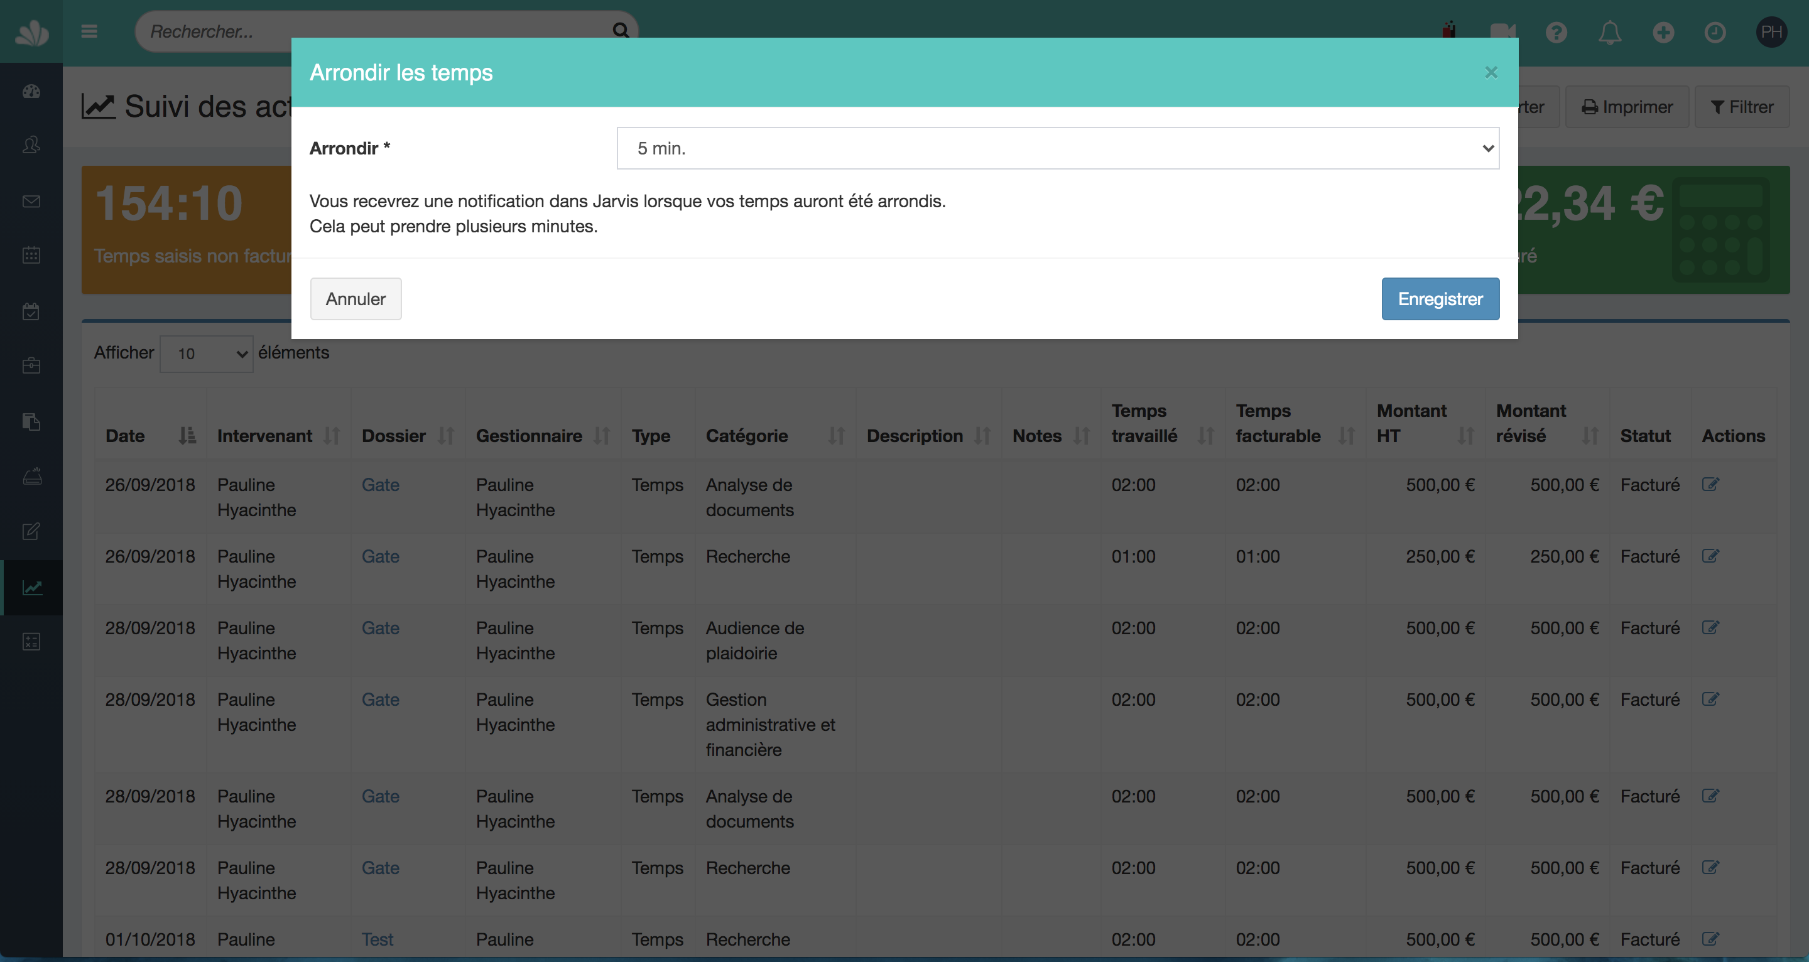Open the clock timer icon
Viewport: 1809px width, 962px height.
tap(1715, 32)
